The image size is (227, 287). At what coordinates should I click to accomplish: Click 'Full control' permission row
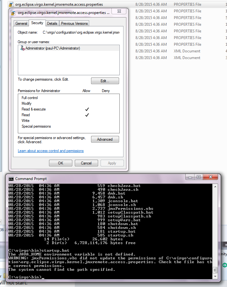pyautogui.click(x=69, y=98)
